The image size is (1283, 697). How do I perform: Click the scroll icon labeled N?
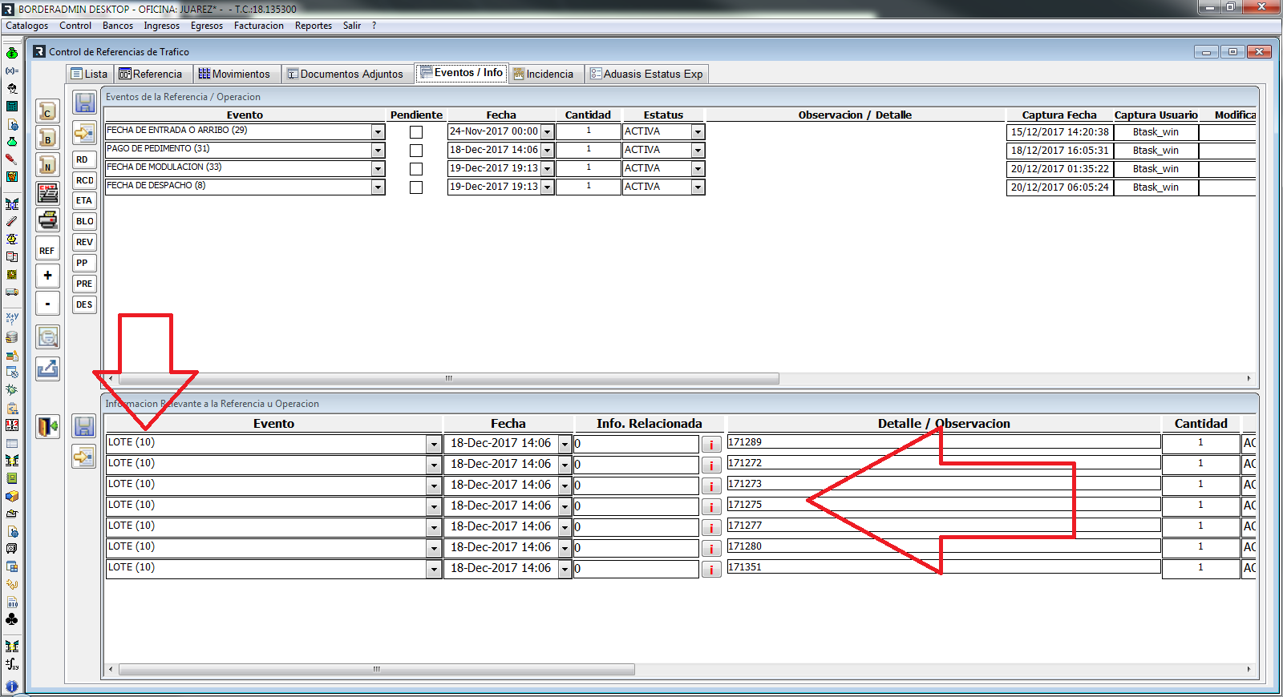tap(48, 164)
